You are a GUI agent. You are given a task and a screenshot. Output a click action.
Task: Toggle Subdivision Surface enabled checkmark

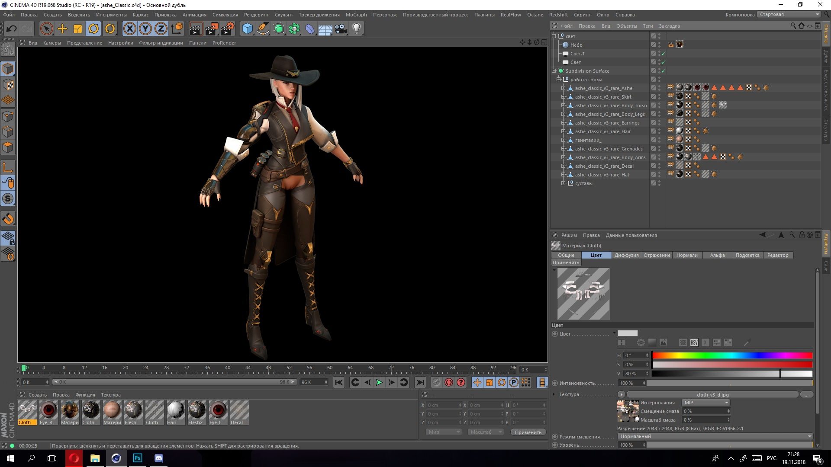(663, 71)
